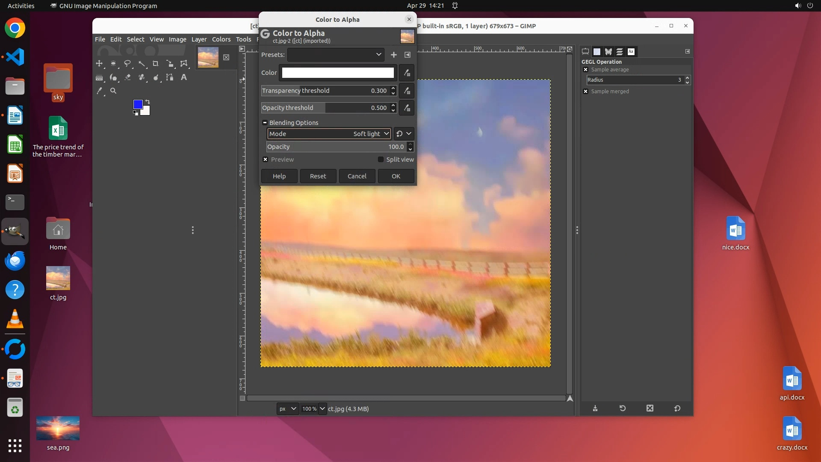The height and width of the screenshot is (462, 821).
Task: Select the Text tool
Action: (x=184, y=77)
